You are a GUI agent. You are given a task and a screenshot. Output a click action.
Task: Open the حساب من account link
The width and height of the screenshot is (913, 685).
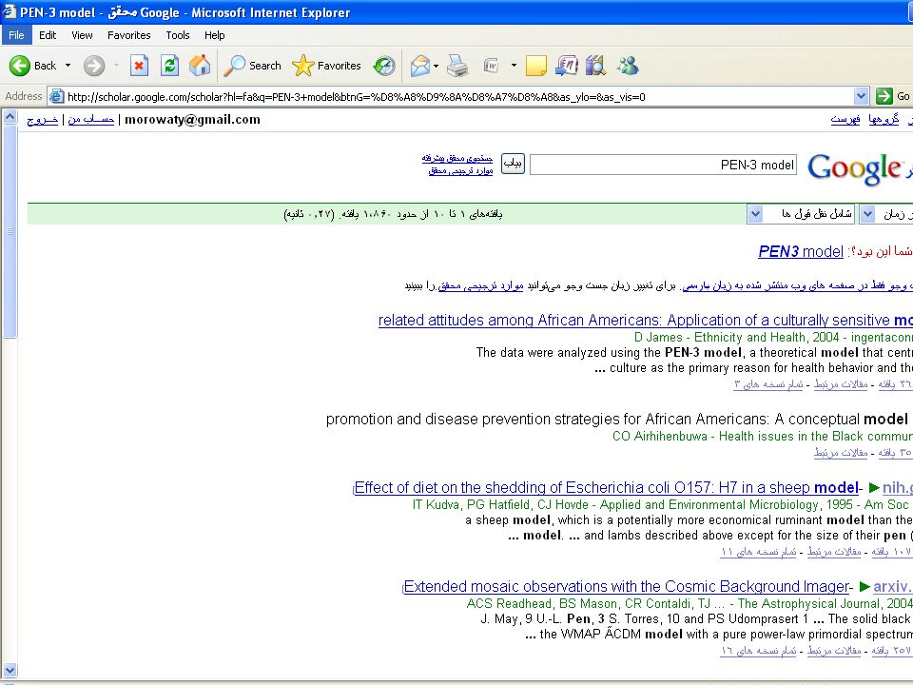[91, 120]
